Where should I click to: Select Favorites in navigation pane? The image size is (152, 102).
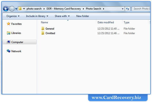coord(16,24)
